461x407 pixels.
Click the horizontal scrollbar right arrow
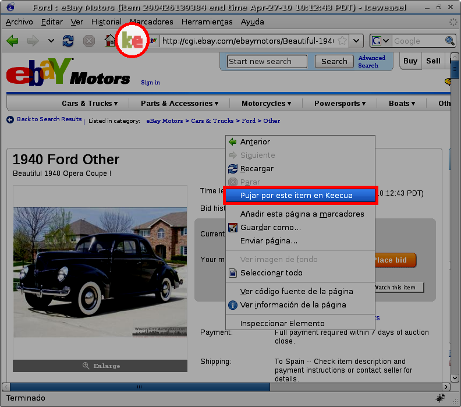coord(446,387)
